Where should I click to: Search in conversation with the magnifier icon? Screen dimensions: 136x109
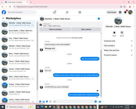[122, 32]
